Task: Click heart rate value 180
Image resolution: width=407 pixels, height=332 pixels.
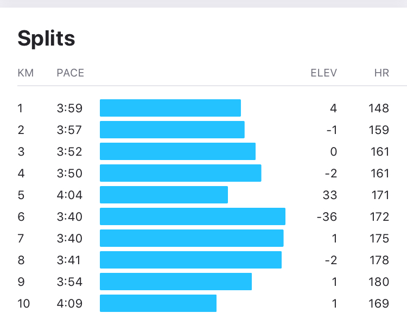Action: (379, 282)
